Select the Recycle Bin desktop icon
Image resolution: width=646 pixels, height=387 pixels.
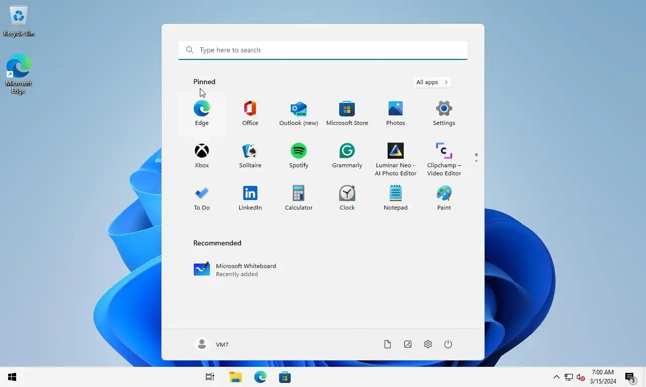pyautogui.click(x=19, y=21)
